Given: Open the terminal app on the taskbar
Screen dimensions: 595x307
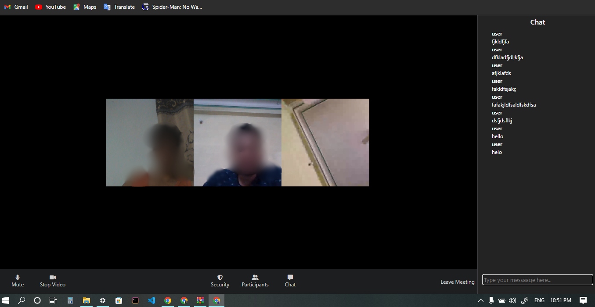Looking at the screenshot, I should click(135, 300).
